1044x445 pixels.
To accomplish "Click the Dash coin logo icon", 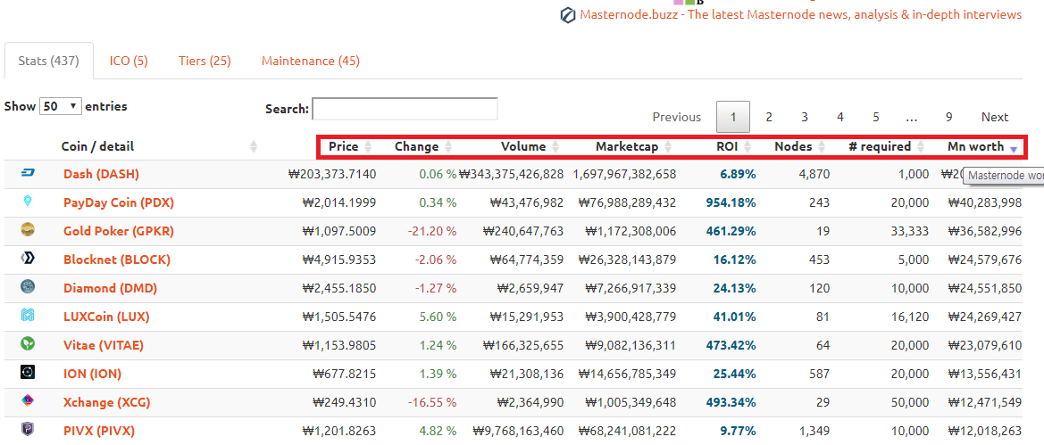I will coord(27,174).
